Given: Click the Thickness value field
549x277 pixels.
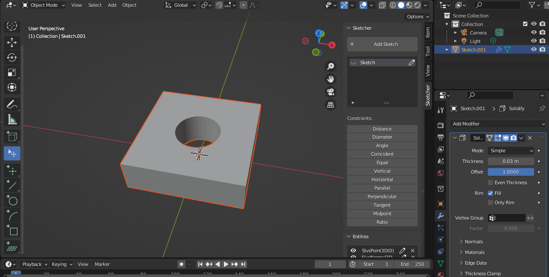Looking at the screenshot, I should (x=511, y=161).
